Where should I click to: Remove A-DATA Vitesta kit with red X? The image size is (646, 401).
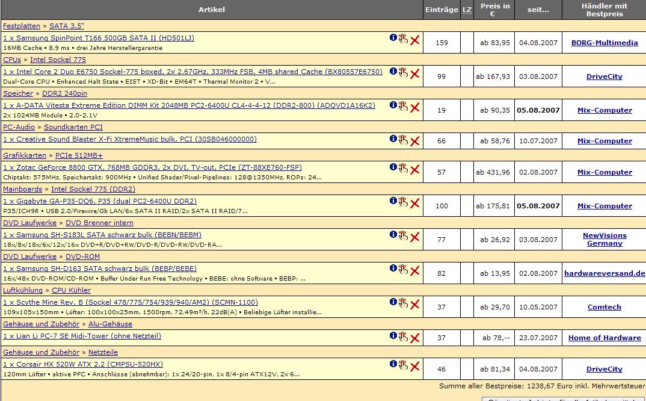pyautogui.click(x=415, y=108)
